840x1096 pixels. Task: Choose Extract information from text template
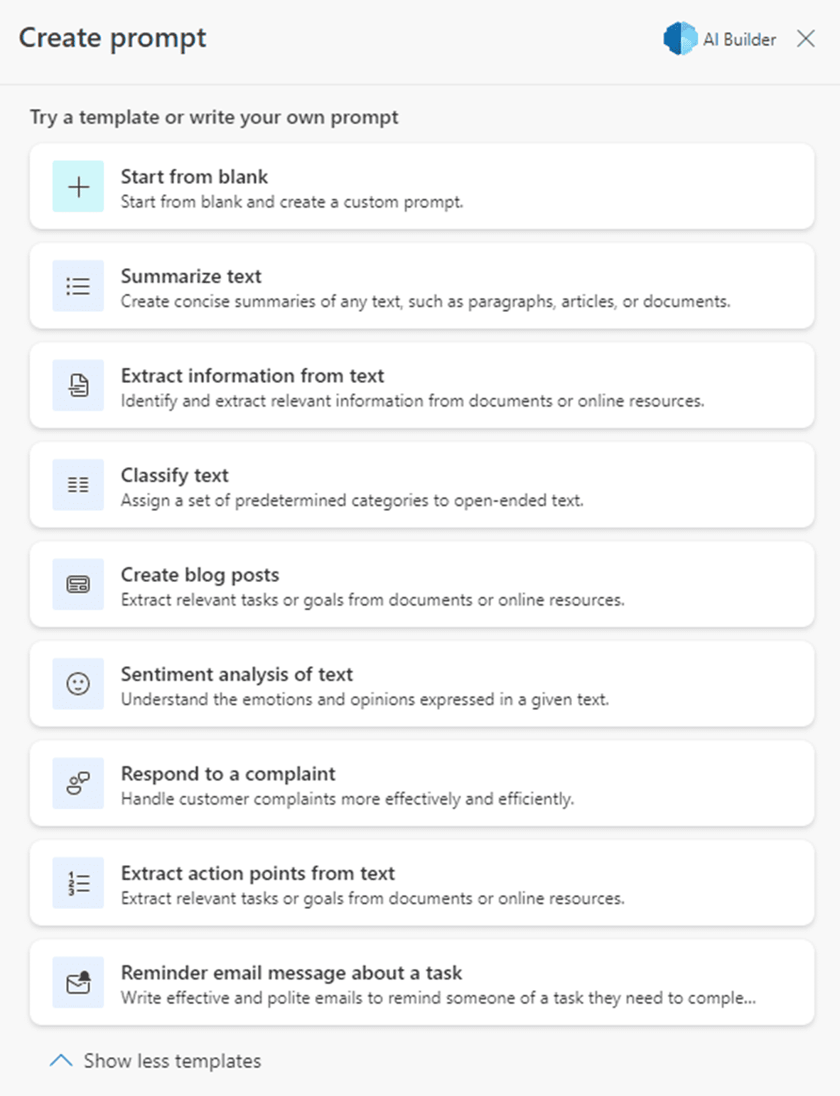pyautogui.click(x=252, y=375)
